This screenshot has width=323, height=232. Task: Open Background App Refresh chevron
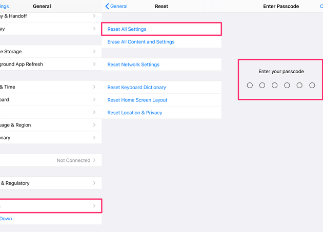point(94,65)
